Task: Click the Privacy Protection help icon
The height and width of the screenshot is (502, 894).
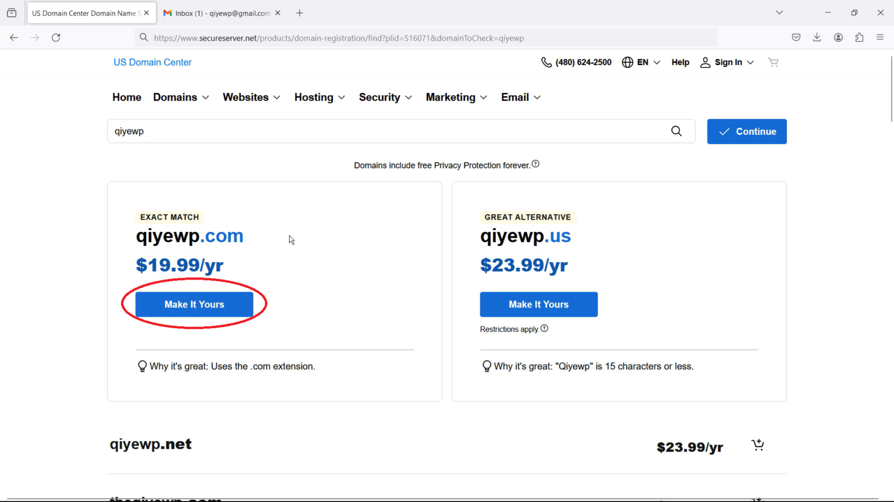Action: (x=535, y=164)
